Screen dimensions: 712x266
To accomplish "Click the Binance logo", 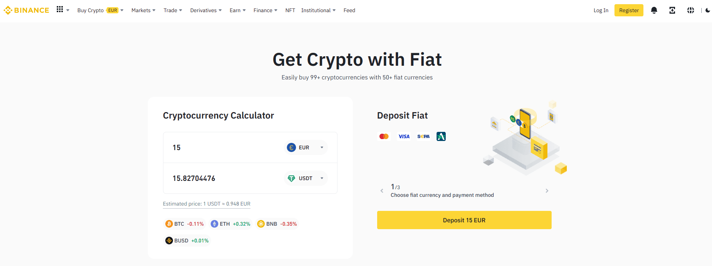I will (x=26, y=10).
